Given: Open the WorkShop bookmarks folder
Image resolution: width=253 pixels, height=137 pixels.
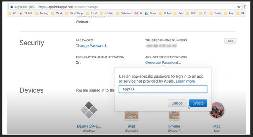Looking at the screenshot, I should (x=74, y=13).
